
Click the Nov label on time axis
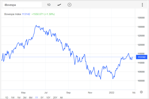point(90,93)
